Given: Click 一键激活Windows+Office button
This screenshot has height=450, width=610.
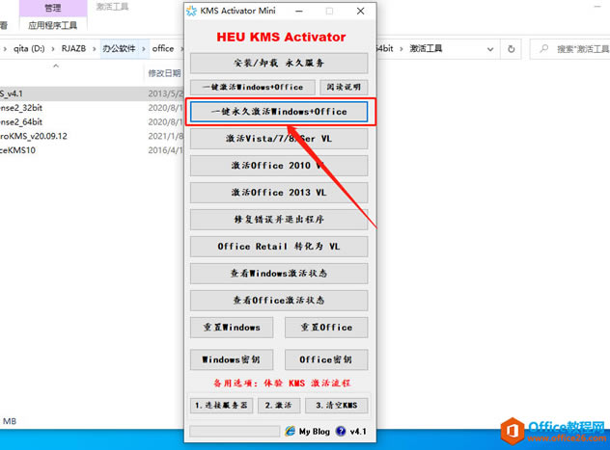Looking at the screenshot, I should coord(253,87).
